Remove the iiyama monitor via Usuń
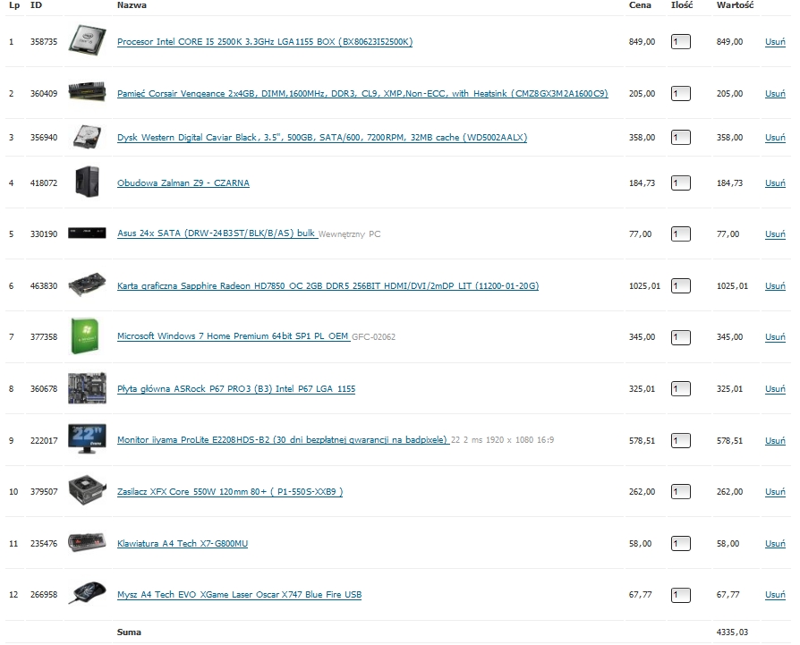Image resolution: width=800 pixels, height=645 pixels. click(775, 440)
